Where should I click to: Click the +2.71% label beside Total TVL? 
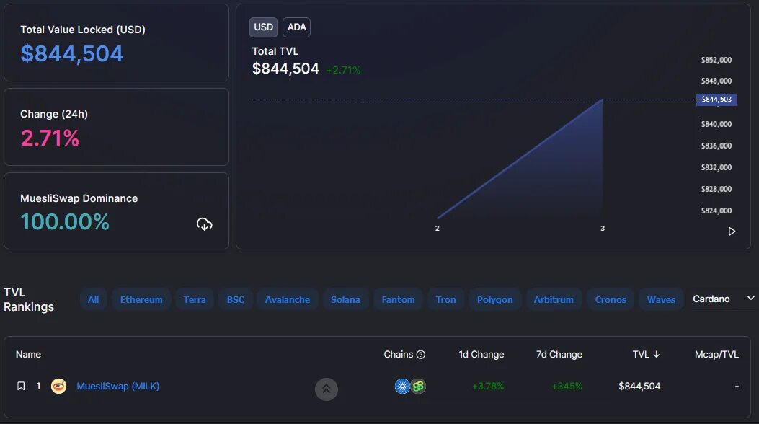click(x=343, y=70)
